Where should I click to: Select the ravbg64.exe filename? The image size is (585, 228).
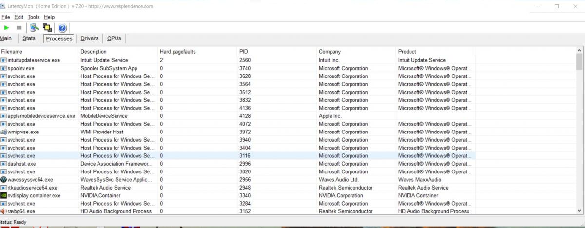(x=21, y=211)
